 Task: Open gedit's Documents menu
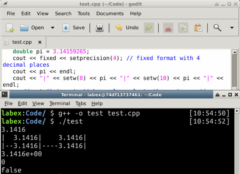tap(110, 13)
